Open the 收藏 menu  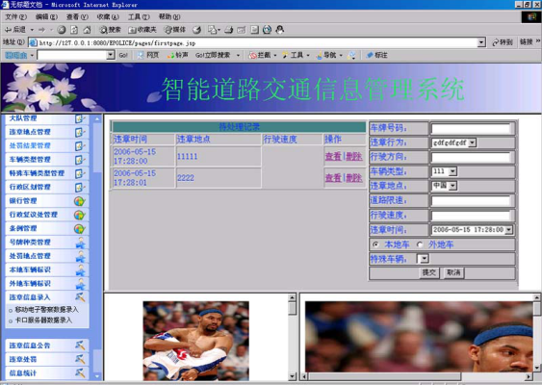click(x=108, y=16)
